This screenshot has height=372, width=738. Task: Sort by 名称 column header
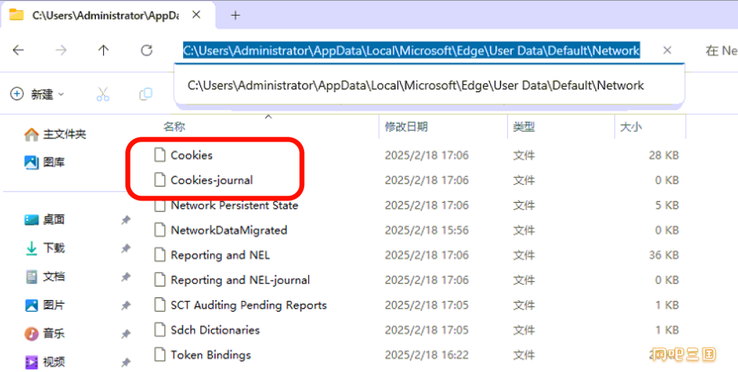click(174, 127)
